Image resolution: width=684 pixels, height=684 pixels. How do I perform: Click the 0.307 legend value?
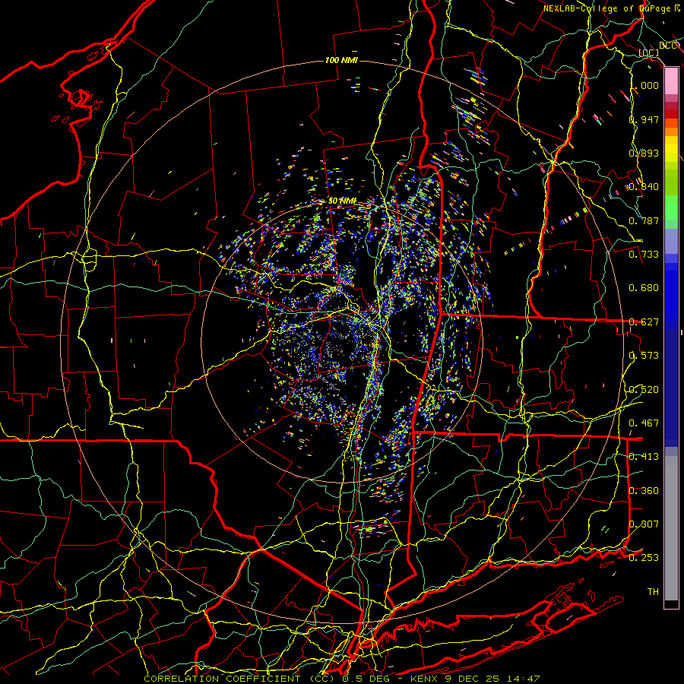click(644, 524)
